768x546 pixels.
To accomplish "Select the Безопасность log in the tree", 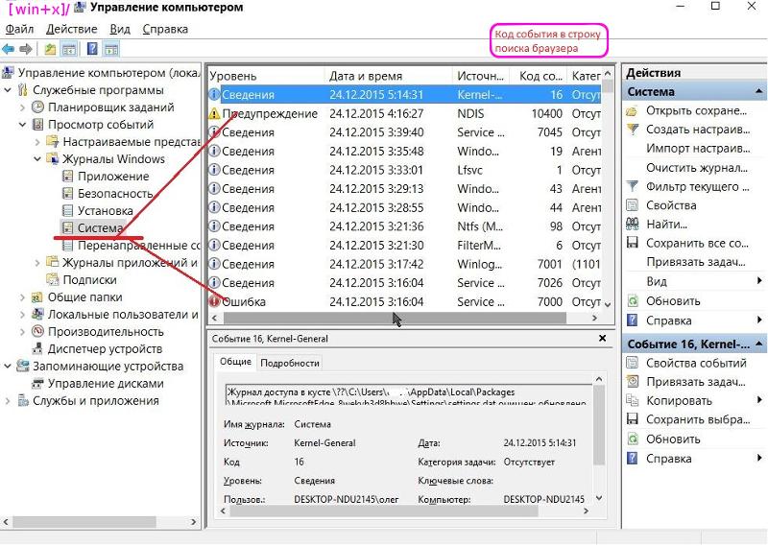I will coord(115,194).
